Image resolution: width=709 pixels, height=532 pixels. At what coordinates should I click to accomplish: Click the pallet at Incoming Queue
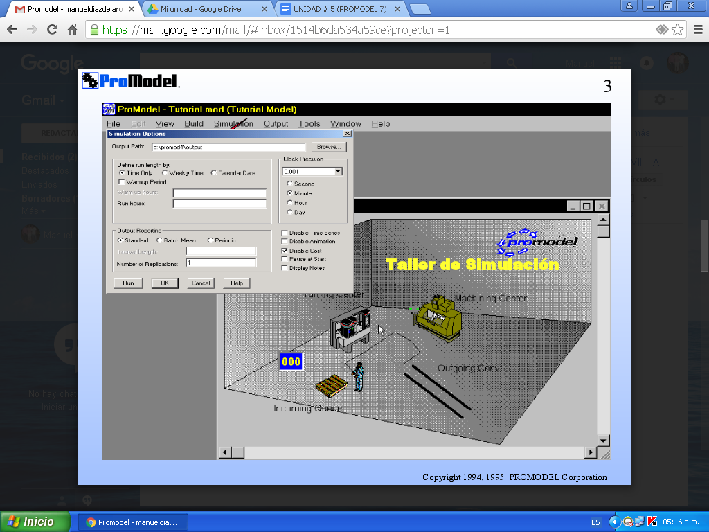[x=332, y=386]
